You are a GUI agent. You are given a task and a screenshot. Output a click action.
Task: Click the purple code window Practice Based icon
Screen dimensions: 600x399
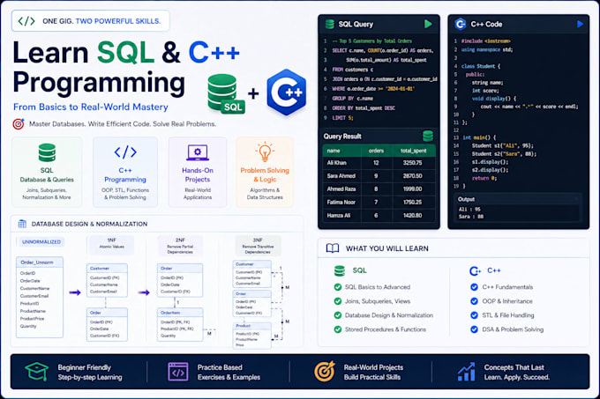pyautogui.click(x=178, y=372)
